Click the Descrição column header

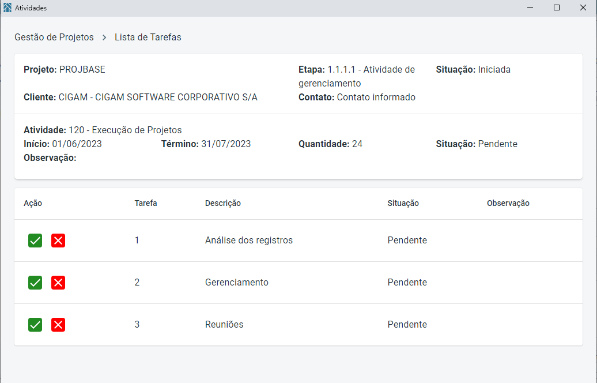tap(223, 203)
